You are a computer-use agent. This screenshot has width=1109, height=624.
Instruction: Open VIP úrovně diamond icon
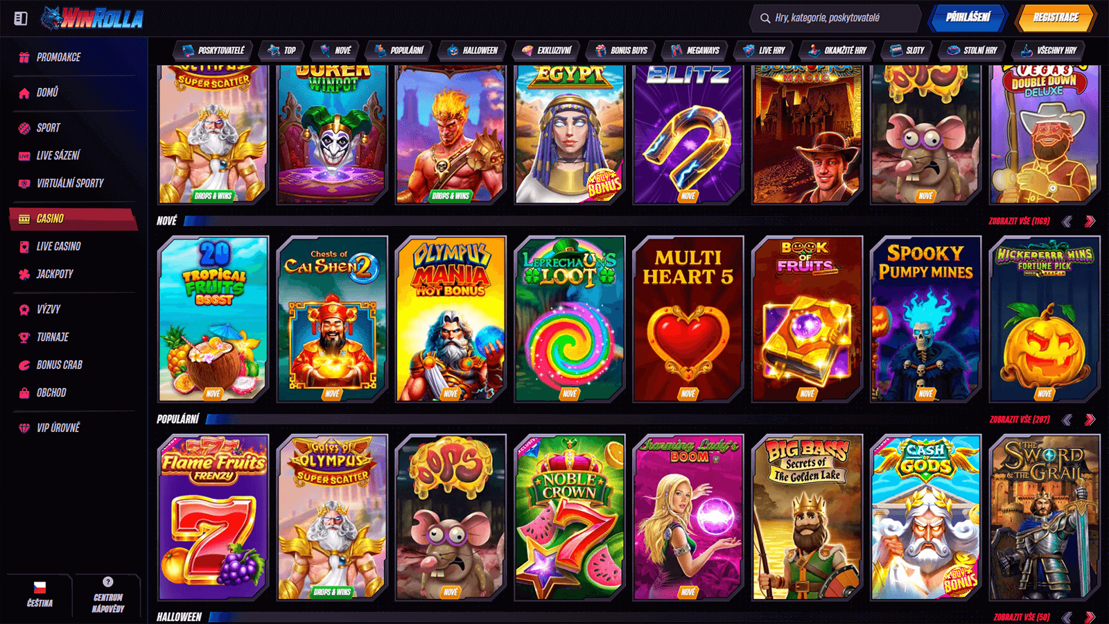click(24, 428)
